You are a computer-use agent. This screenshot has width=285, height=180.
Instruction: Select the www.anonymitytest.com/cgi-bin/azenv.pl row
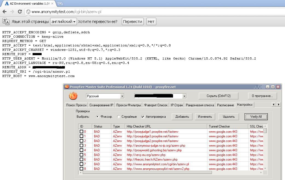[x=158, y=164]
